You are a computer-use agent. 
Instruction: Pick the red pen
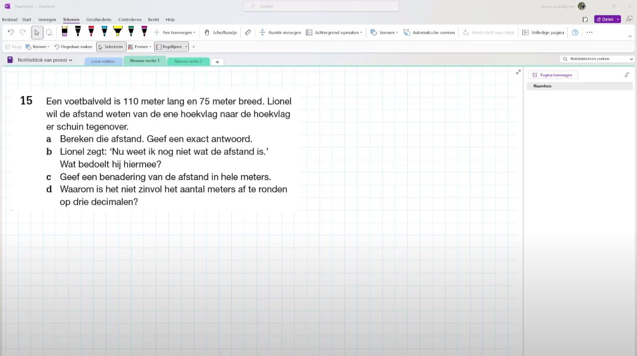(x=91, y=32)
